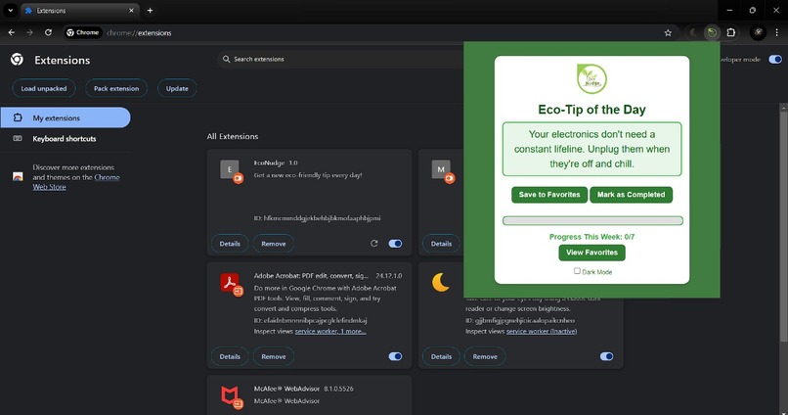Click the forward navigation arrow

click(x=29, y=32)
